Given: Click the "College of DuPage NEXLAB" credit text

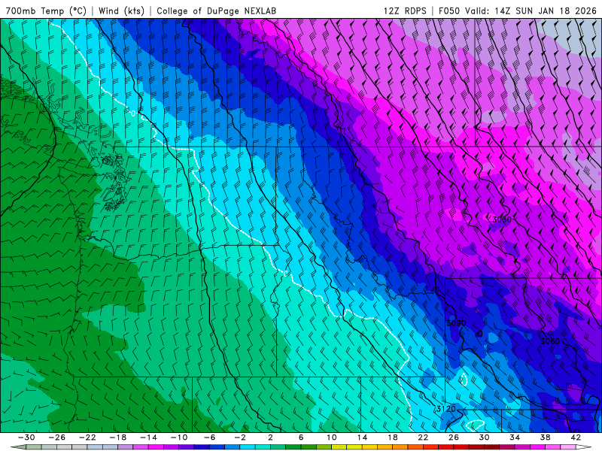Looking at the screenshot, I should point(216,11).
